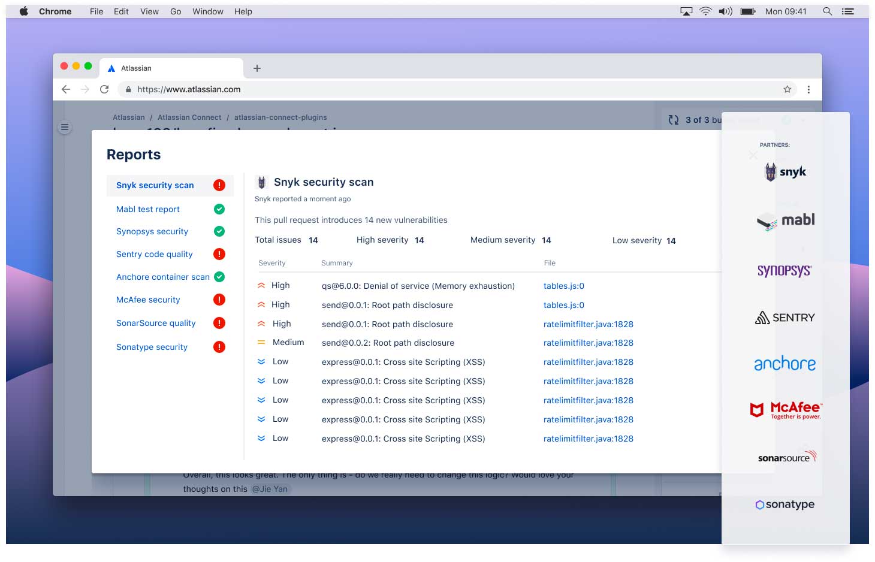
Task: Open the File menu
Action: tap(96, 11)
